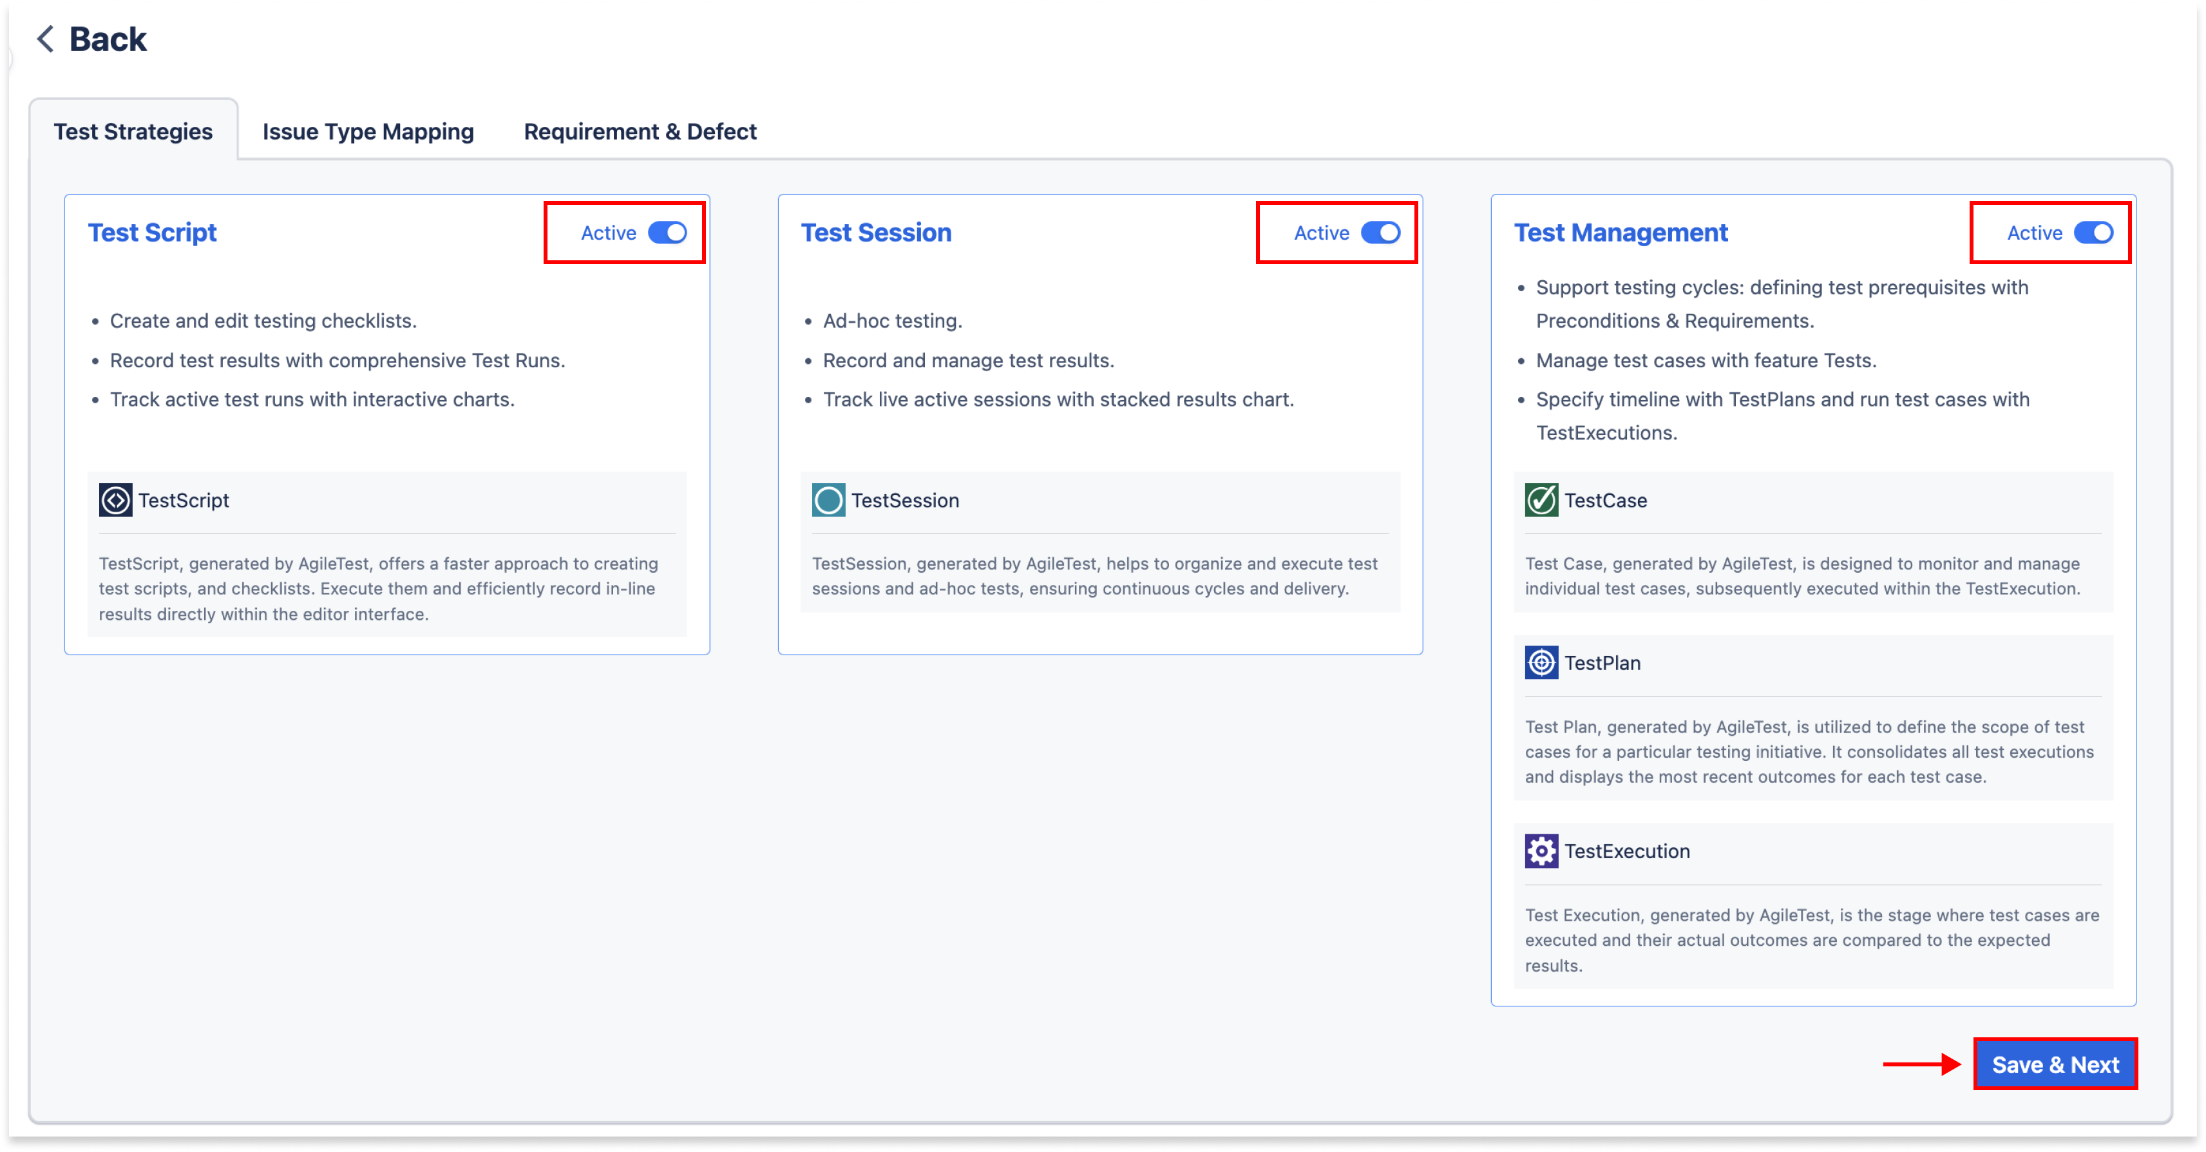2206x1152 pixels.
Task: Select the TestScript issue type icon
Action: tap(115, 500)
